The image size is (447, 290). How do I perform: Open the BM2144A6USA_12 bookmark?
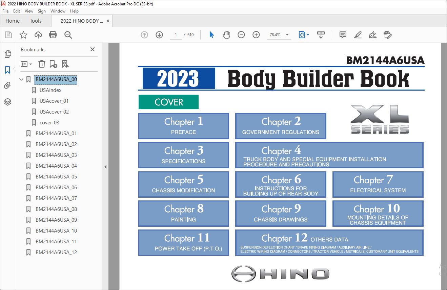tap(56, 252)
